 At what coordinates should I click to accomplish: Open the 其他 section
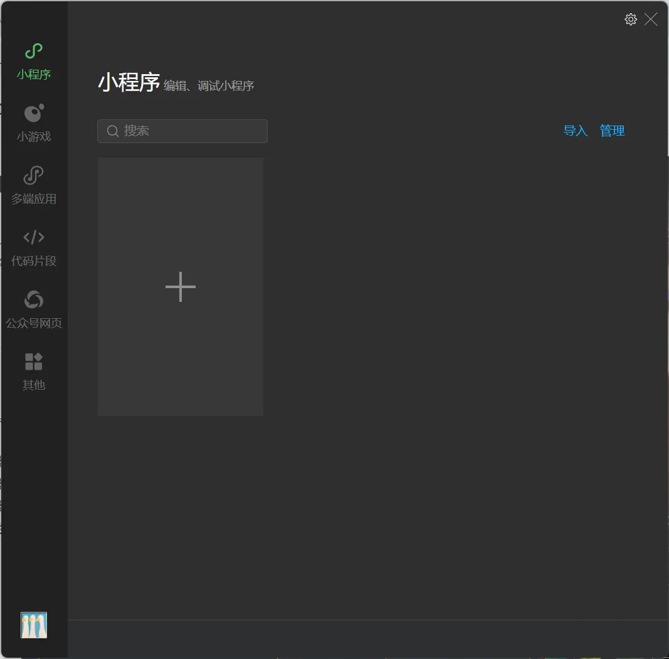[x=34, y=372]
